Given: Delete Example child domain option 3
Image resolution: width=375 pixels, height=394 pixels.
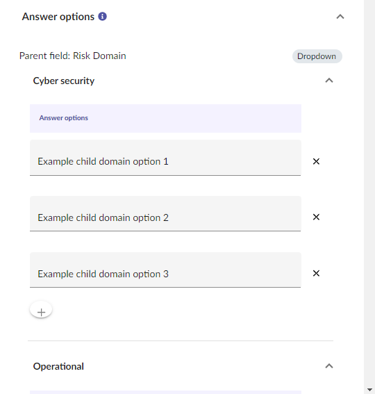Looking at the screenshot, I should 316,273.
